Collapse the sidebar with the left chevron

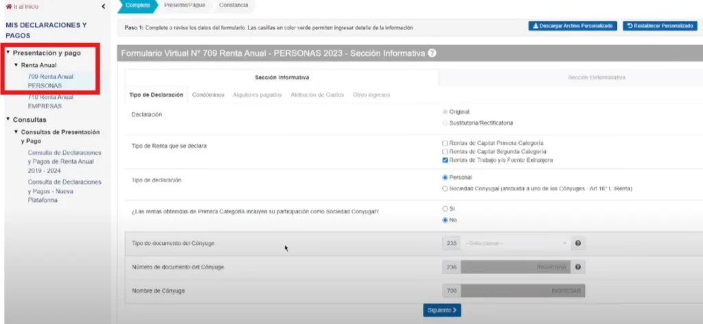click(x=103, y=6)
